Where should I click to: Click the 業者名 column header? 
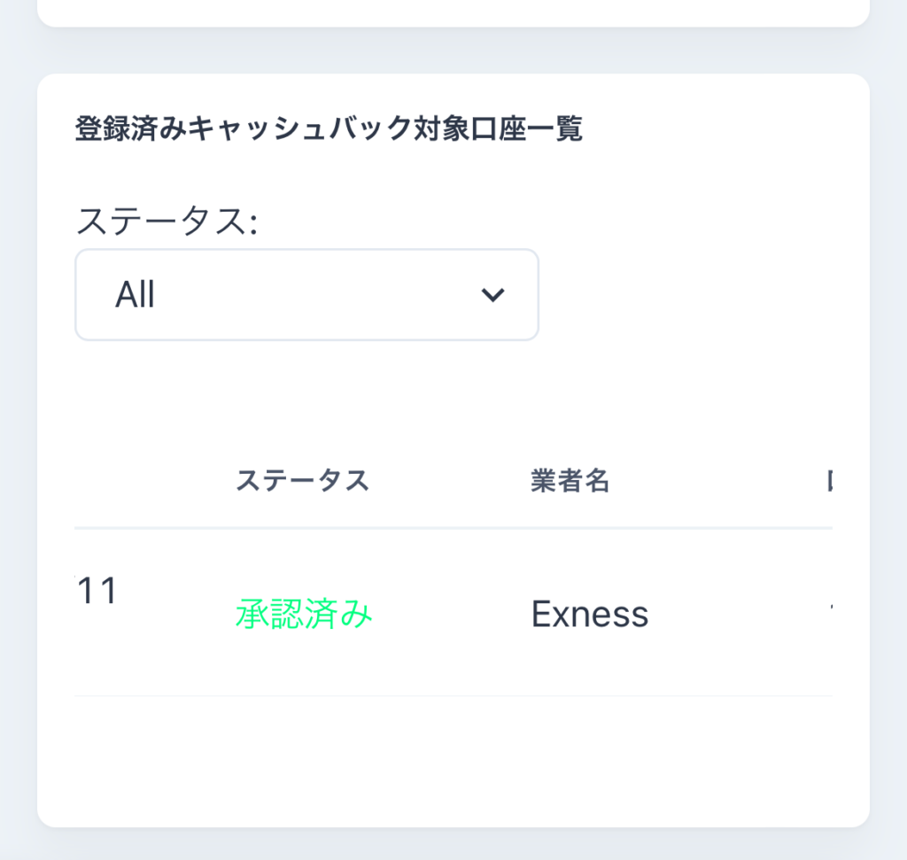(x=571, y=481)
